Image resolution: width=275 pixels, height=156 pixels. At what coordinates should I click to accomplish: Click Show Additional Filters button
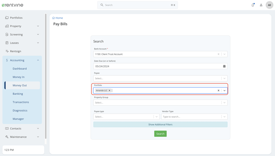coord(160,124)
